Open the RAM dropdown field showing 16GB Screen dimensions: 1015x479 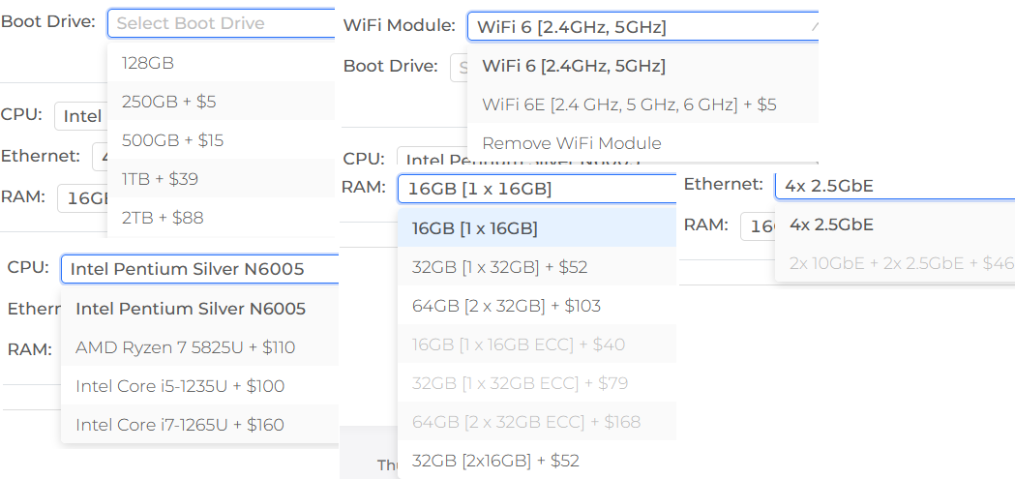pyautogui.click(x=537, y=189)
